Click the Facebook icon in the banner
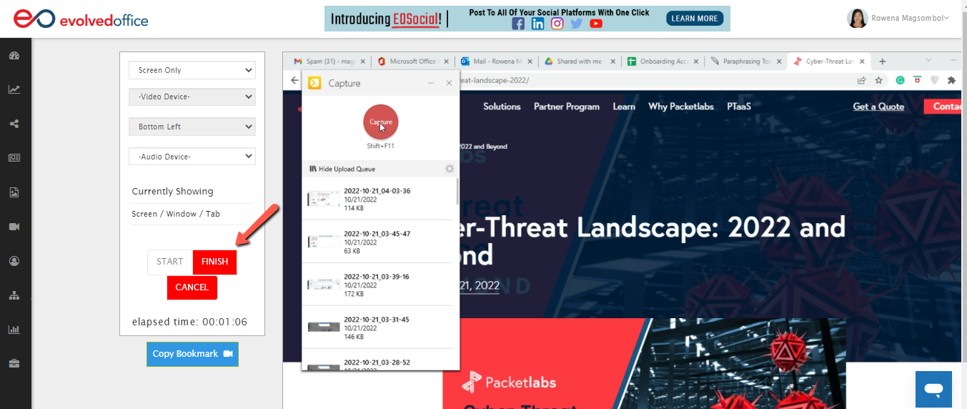 coord(518,24)
